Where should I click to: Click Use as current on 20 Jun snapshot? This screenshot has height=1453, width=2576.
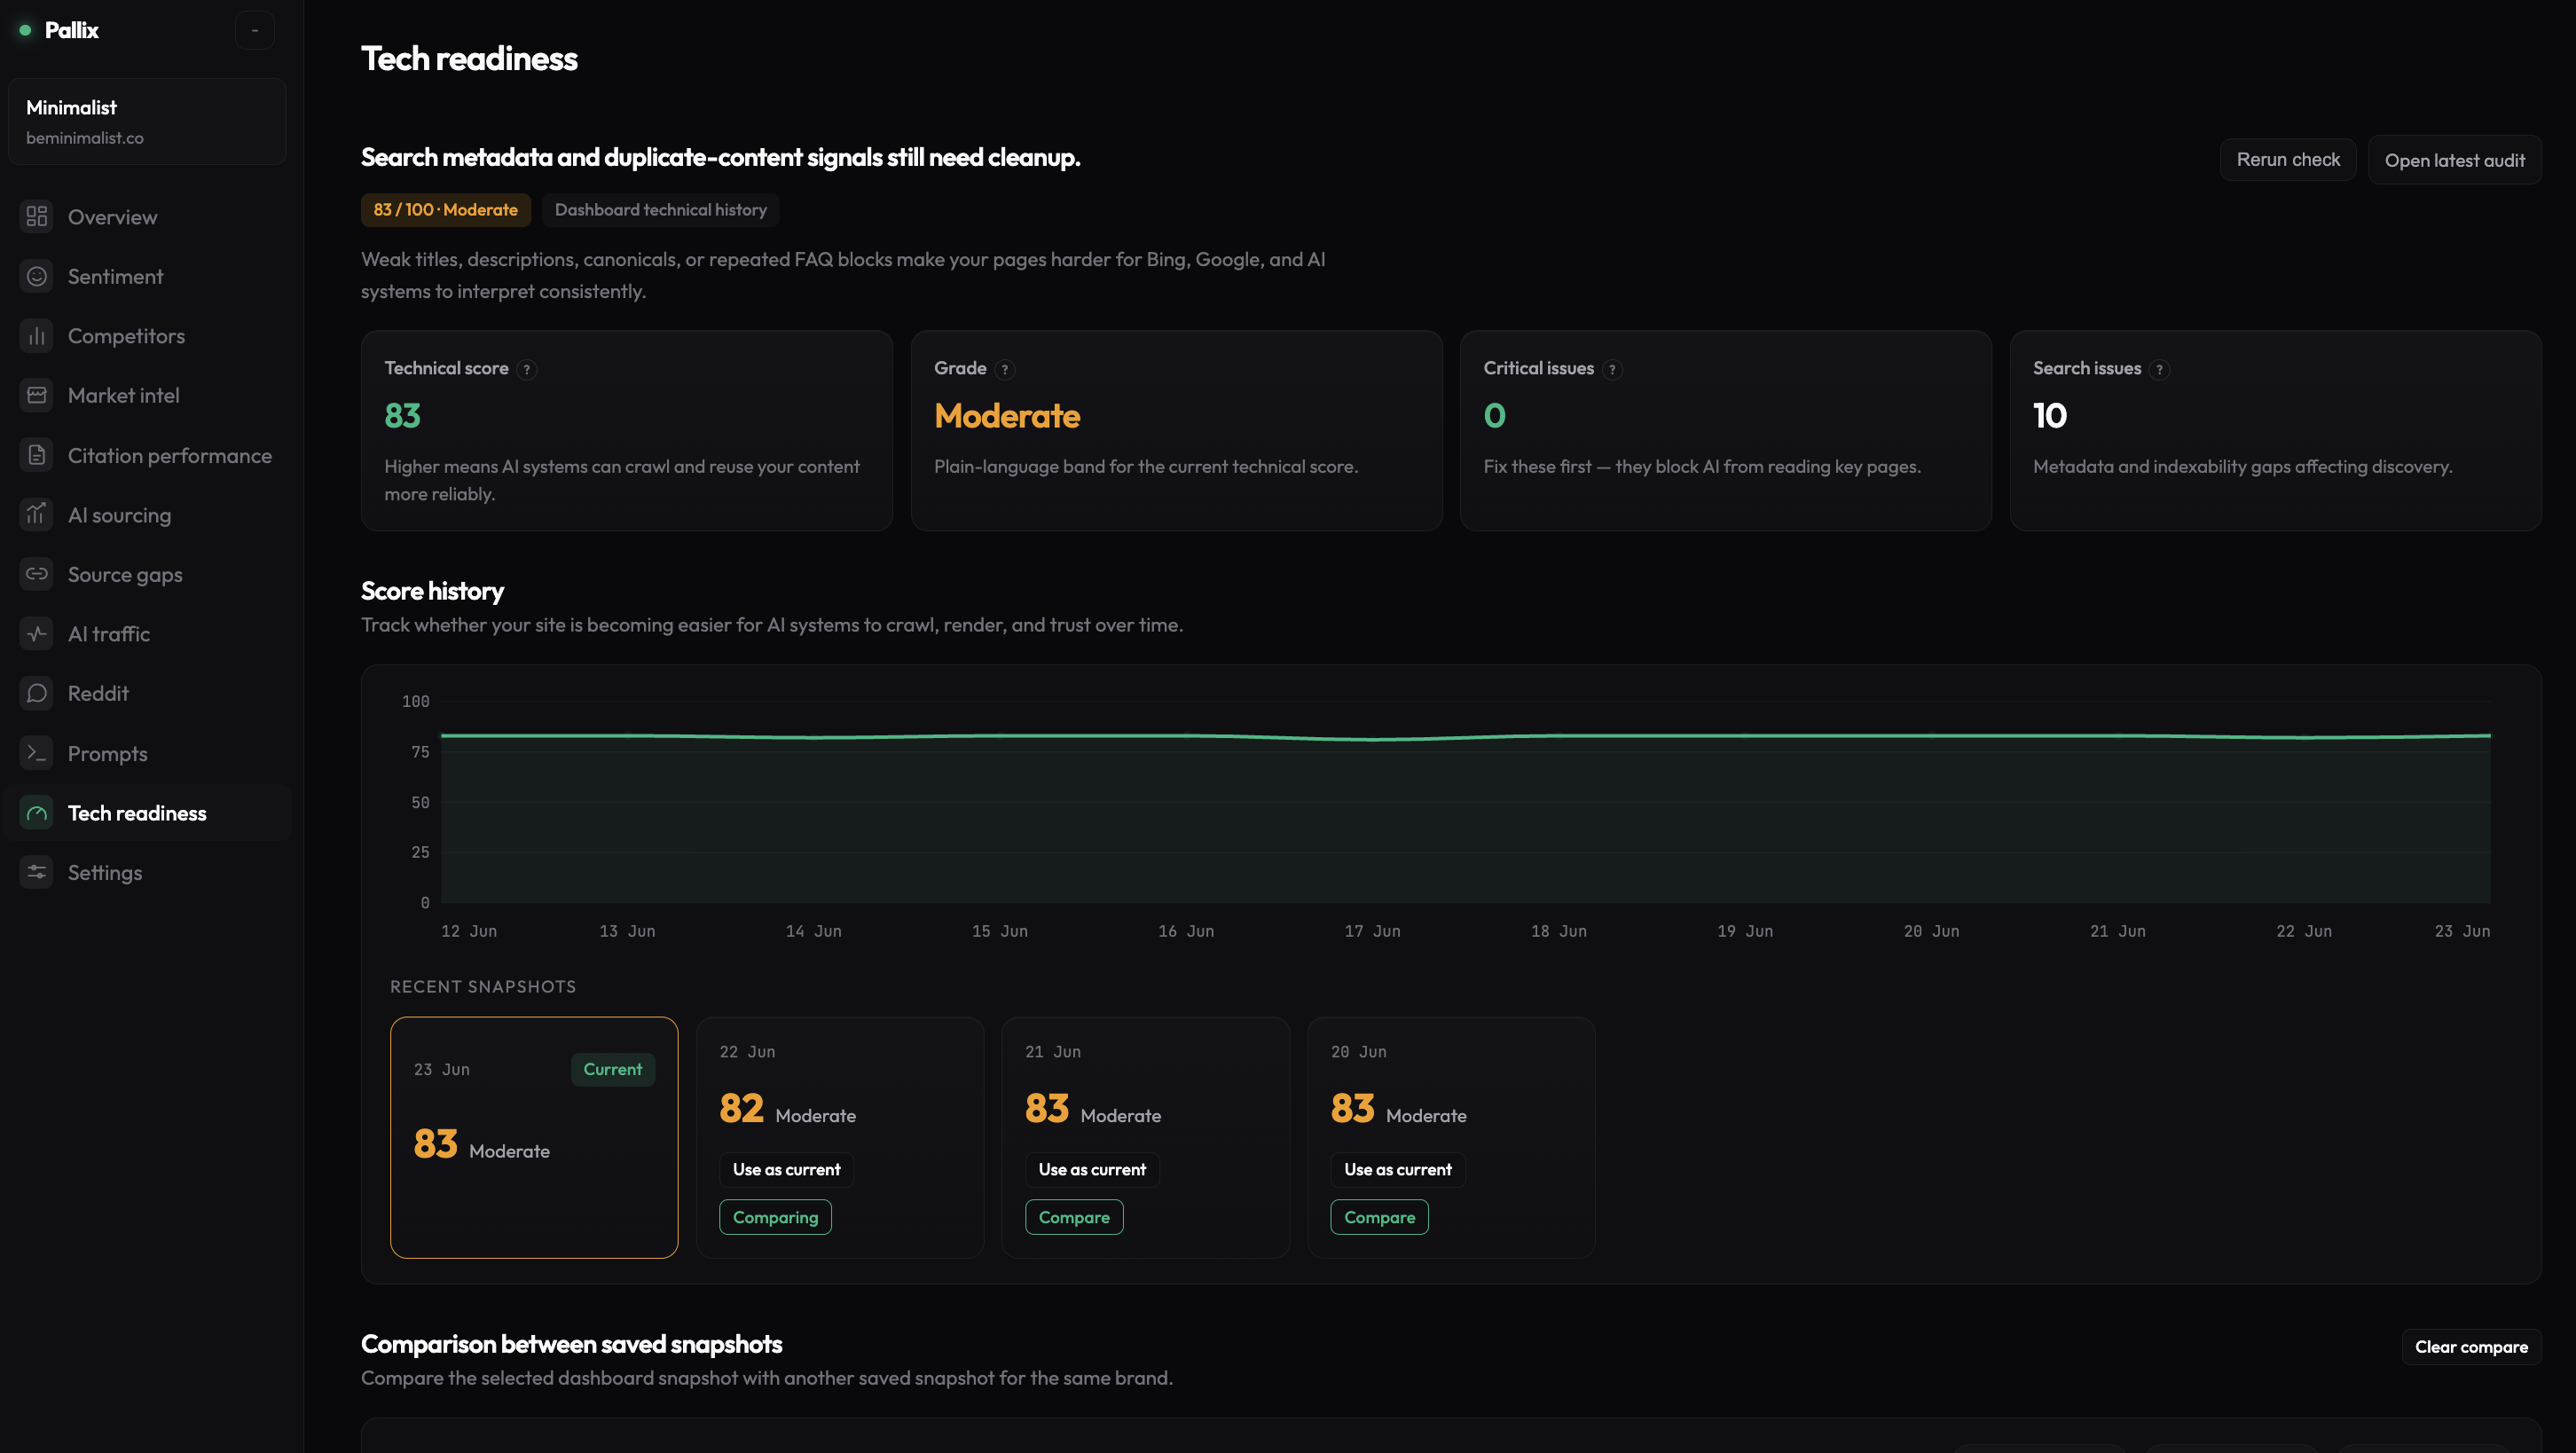point(1397,1169)
